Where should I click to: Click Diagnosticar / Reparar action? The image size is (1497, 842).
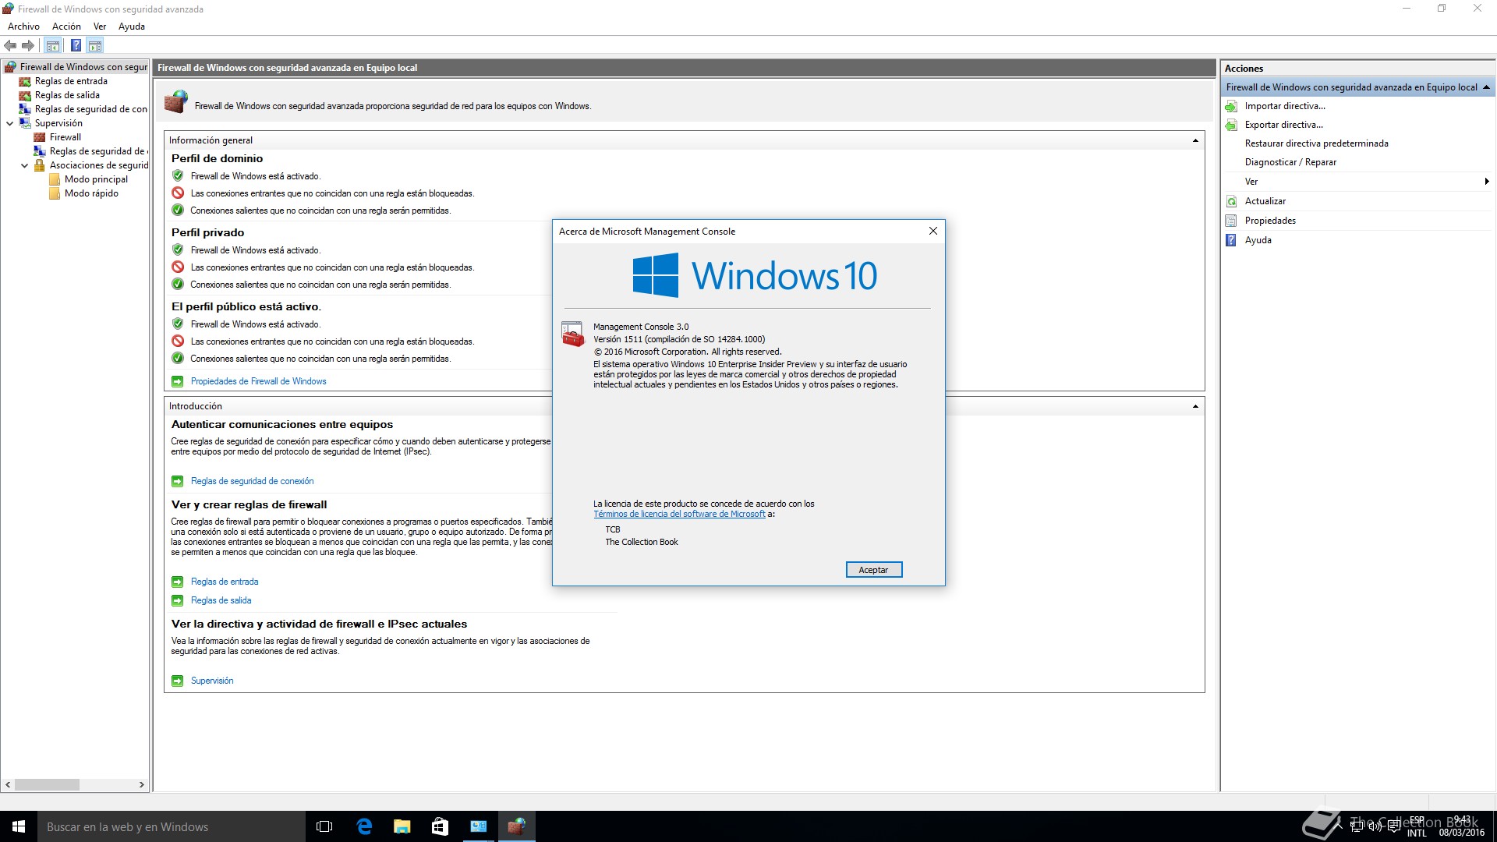pyautogui.click(x=1290, y=162)
